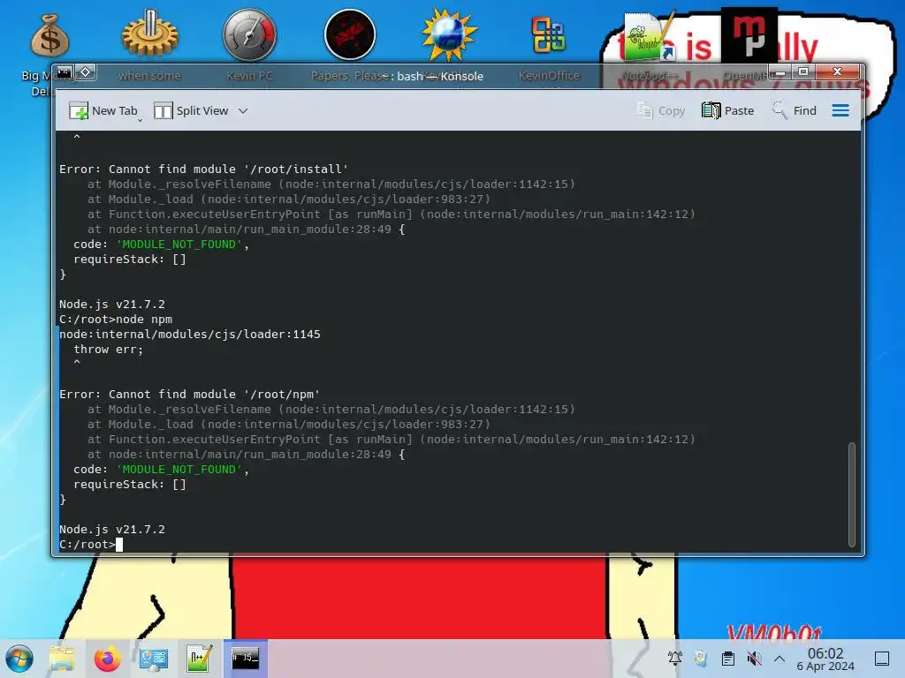905x678 pixels.
Task: Toggle keep window on all desktops pin
Action: [86, 72]
